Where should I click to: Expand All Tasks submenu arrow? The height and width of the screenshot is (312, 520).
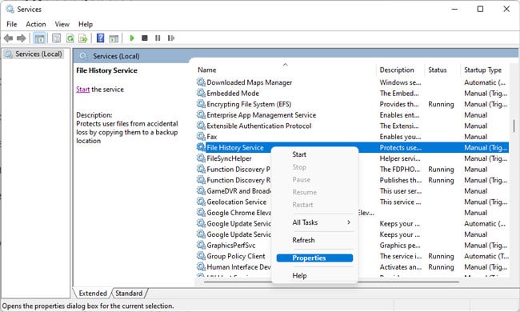[x=349, y=222]
